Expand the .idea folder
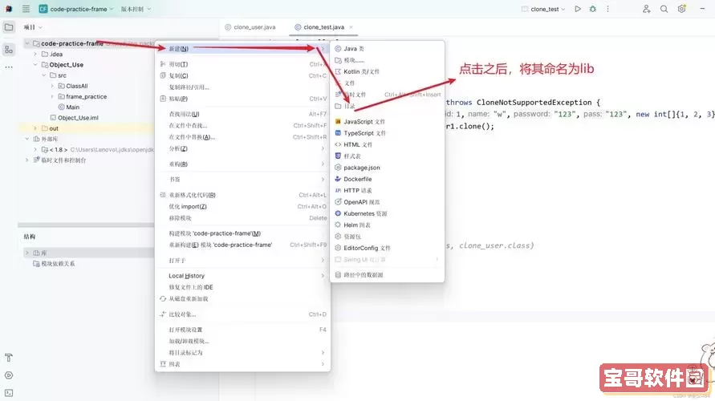The image size is (715, 401). pos(35,55)
